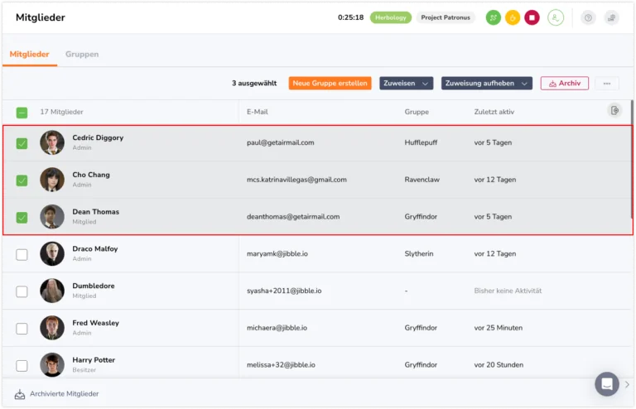This screenshot has height=409, width=636.
Task: Switch to the Mitglieder tab
Action: (x=29, y=55)
